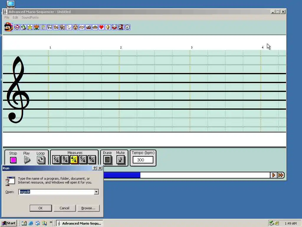Select the boat instrument
This screenshot has height=227, width=302.
88,27
